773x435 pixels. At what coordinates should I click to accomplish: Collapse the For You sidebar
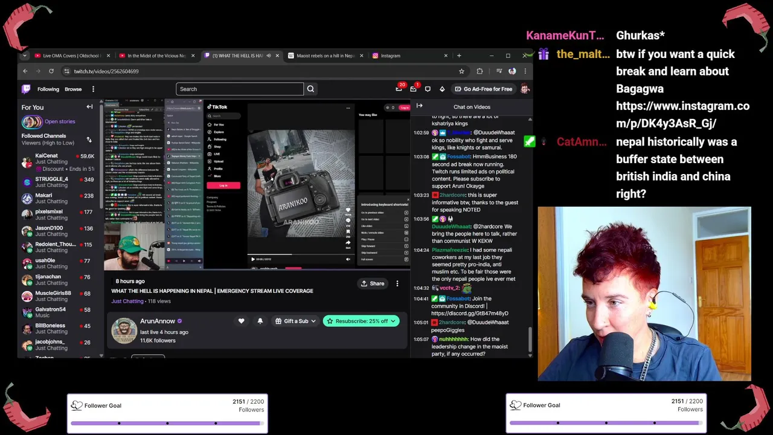[x=89, y=107]
